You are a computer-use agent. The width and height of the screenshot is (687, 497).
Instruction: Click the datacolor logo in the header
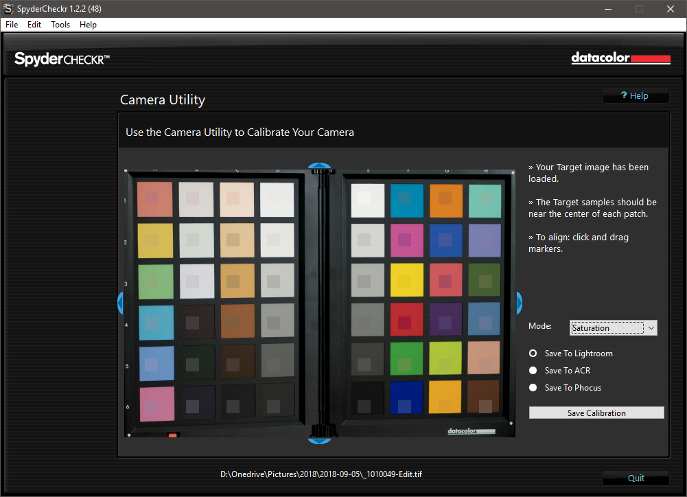click(621, 58)
